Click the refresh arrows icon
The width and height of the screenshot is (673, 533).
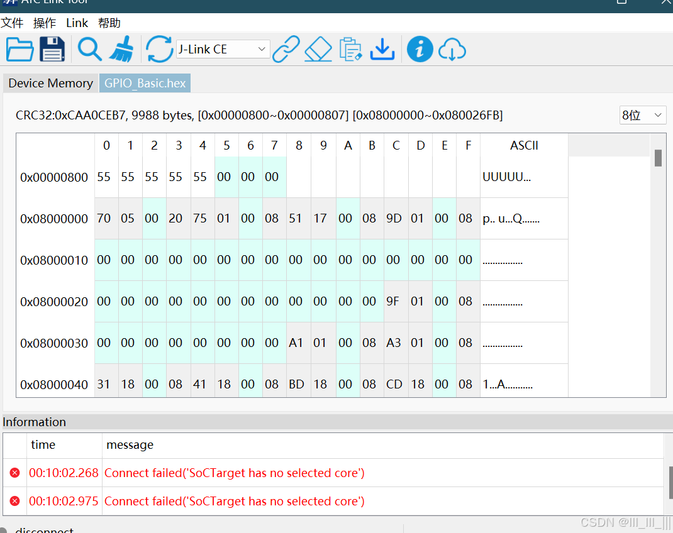point(159,49)
